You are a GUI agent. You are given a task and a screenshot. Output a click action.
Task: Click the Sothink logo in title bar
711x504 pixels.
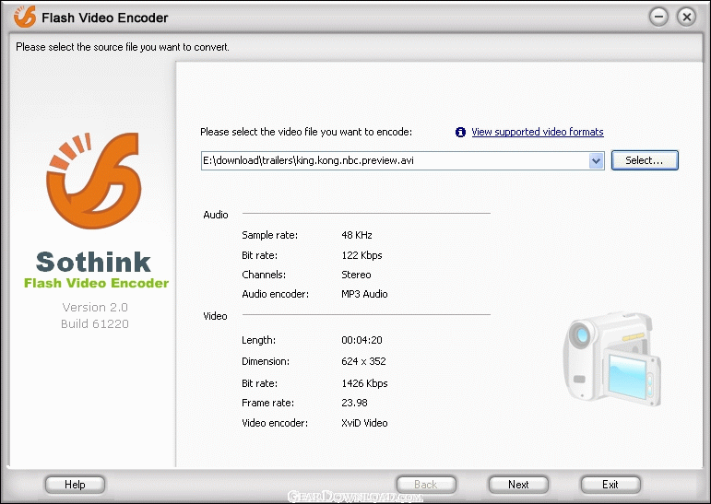(25, 17)
